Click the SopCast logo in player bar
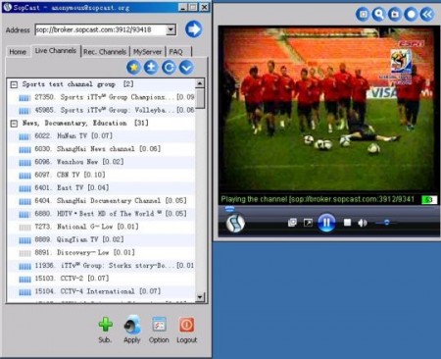The width and height of the screenshot is (441, 359). click(x=235, y=223)
